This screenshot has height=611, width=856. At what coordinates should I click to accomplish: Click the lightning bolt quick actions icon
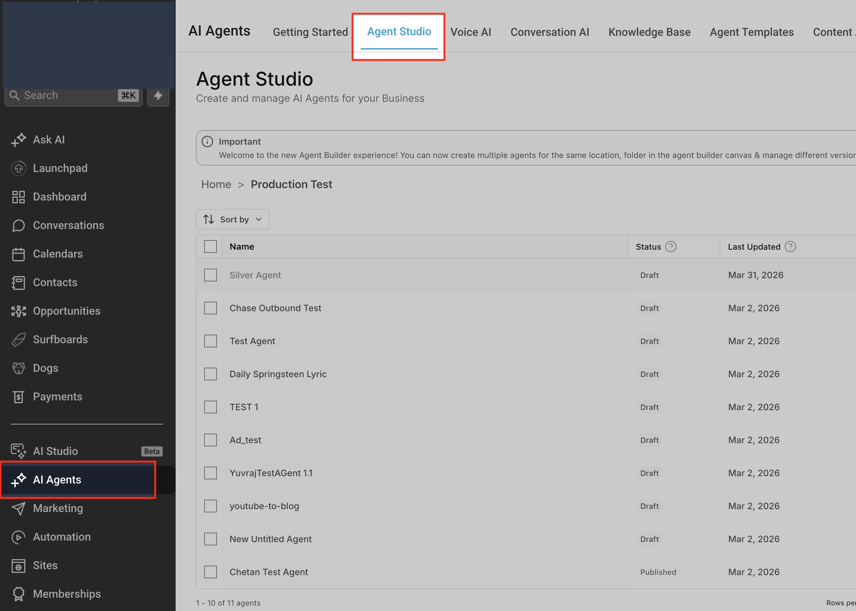[158, 95]
